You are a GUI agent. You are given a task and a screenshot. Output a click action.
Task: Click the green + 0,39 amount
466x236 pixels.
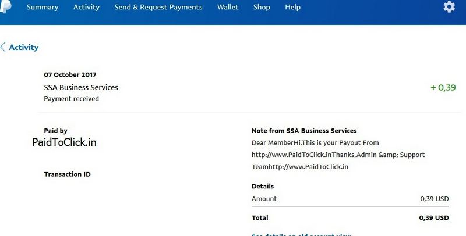(x=443, y=88)
